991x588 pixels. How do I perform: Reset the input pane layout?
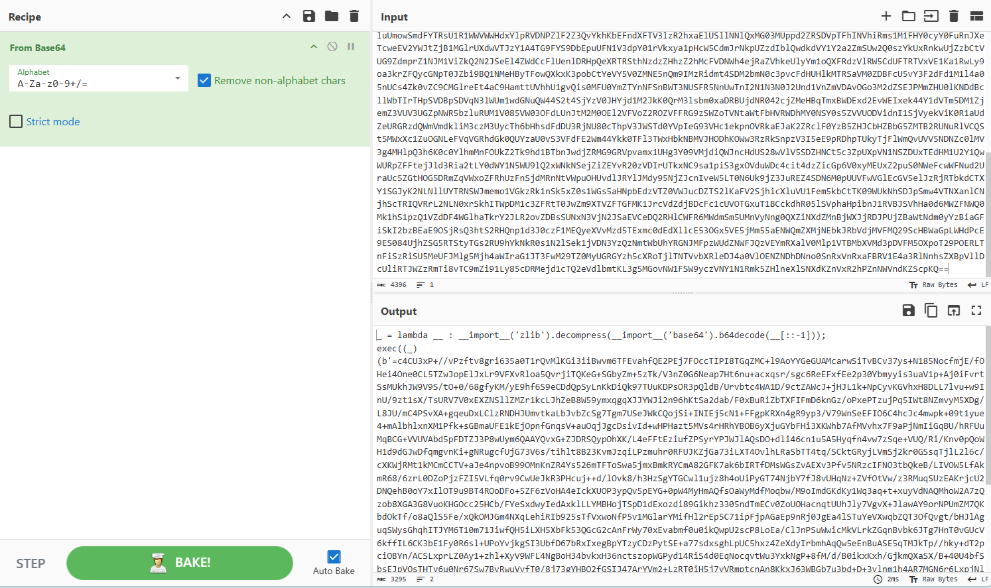[x=976, y=17]
